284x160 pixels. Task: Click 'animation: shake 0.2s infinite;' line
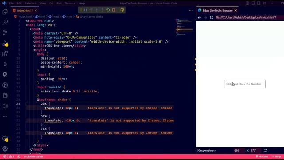pyautogui.click(x=70, y=92)
